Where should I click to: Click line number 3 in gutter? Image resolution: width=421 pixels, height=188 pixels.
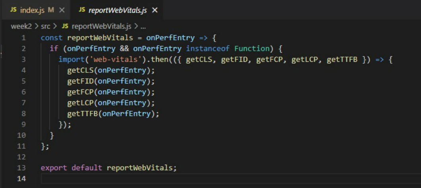click(23, 60)
